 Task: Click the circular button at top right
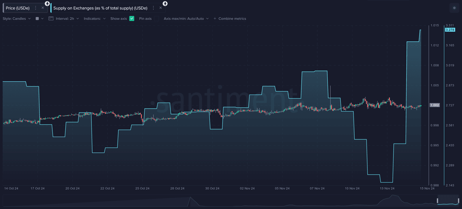tap(454, 8)
